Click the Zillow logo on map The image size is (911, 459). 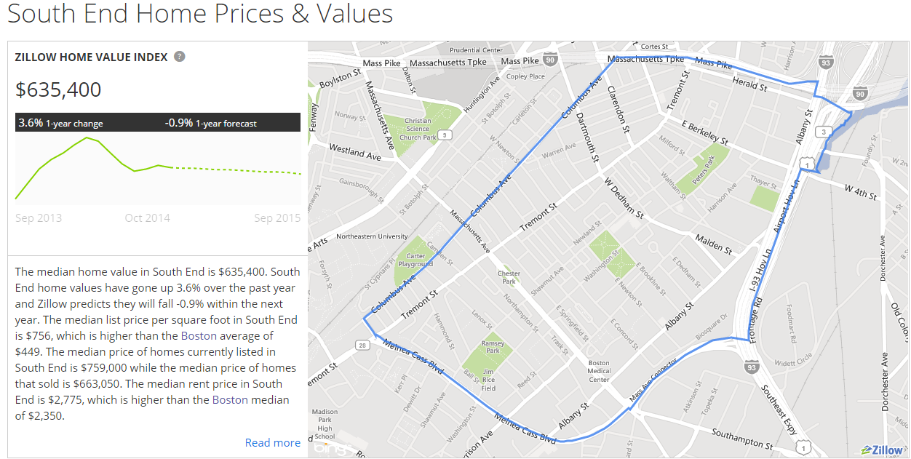[x=881, y=450]
